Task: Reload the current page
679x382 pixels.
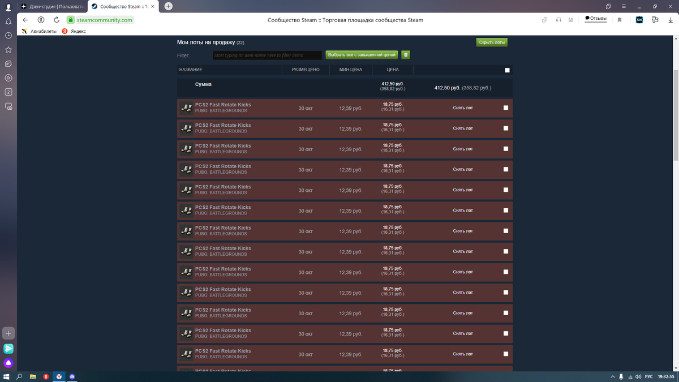Action: tap(56, 20)
